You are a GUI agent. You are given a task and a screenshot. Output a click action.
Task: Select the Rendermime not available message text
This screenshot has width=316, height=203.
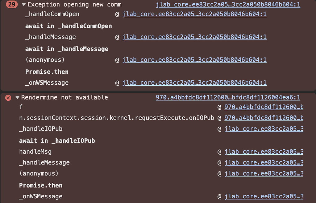coord(64,97)
